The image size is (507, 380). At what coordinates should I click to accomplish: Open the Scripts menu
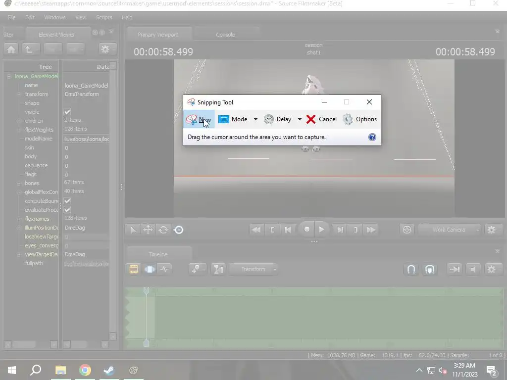(104, 17)
